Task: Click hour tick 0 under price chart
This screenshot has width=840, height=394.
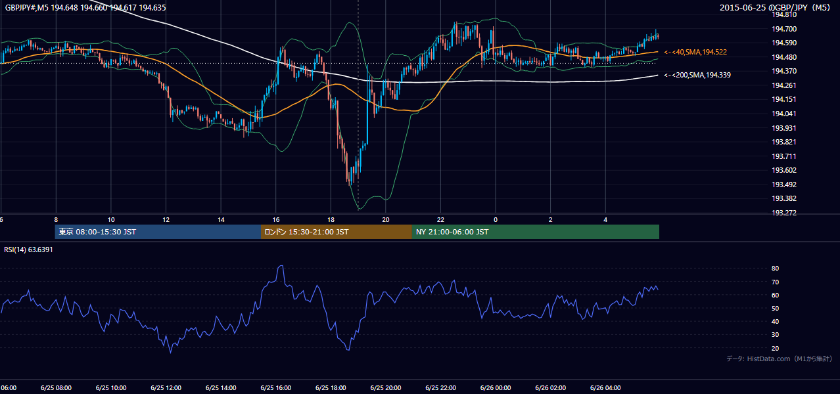Action: (496, 220)
